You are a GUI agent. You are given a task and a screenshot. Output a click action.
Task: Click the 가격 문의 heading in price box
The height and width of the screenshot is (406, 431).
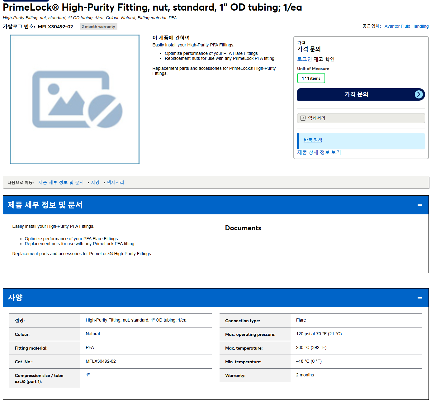[x=309, y=49]
